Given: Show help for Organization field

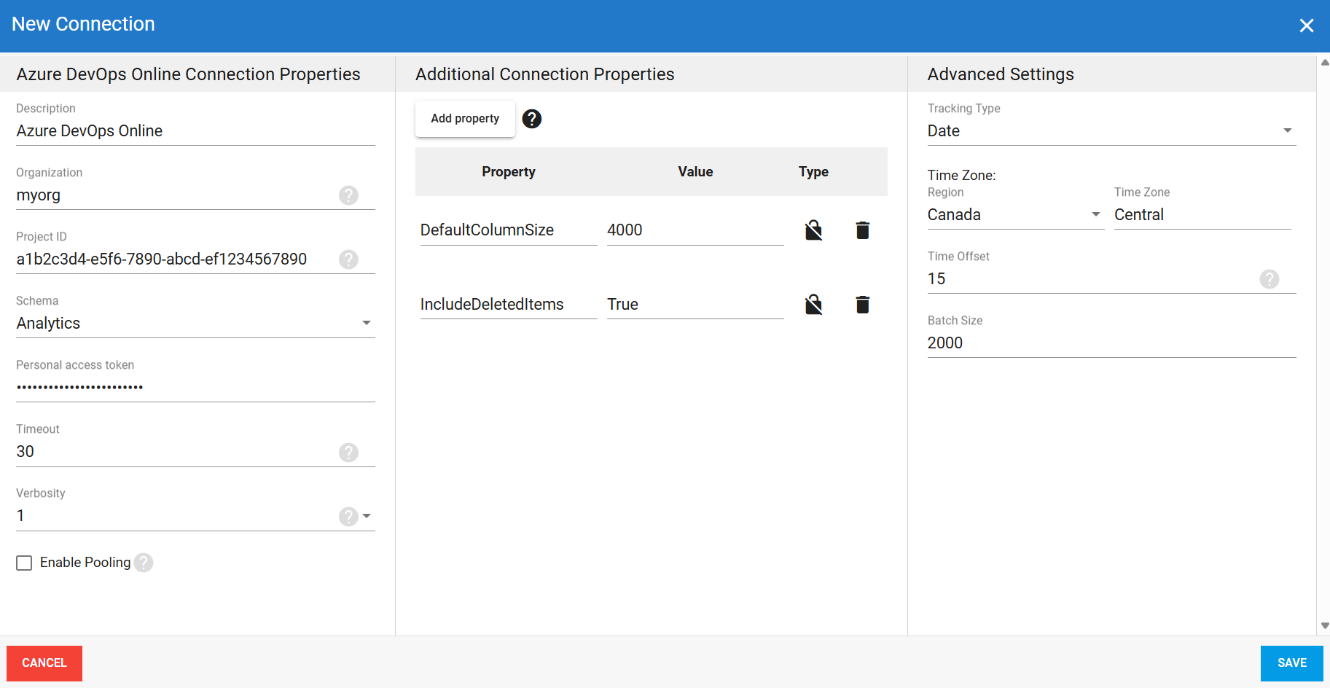Looking at the screenshot, I should 348,195.
